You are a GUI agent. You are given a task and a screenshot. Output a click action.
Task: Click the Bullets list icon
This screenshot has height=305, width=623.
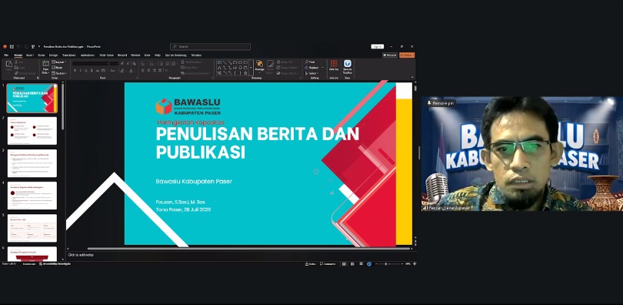coord(142,63)
